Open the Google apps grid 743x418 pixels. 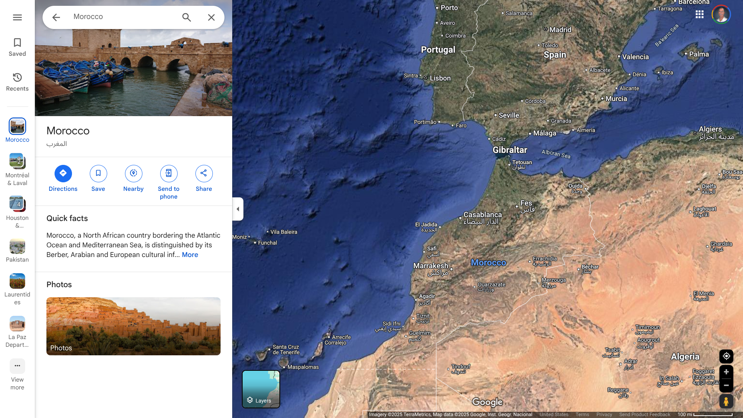[x=699, y=15]
